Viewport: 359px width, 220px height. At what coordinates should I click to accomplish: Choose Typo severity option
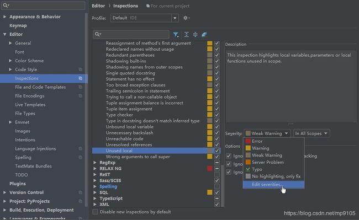pos(273,169)
